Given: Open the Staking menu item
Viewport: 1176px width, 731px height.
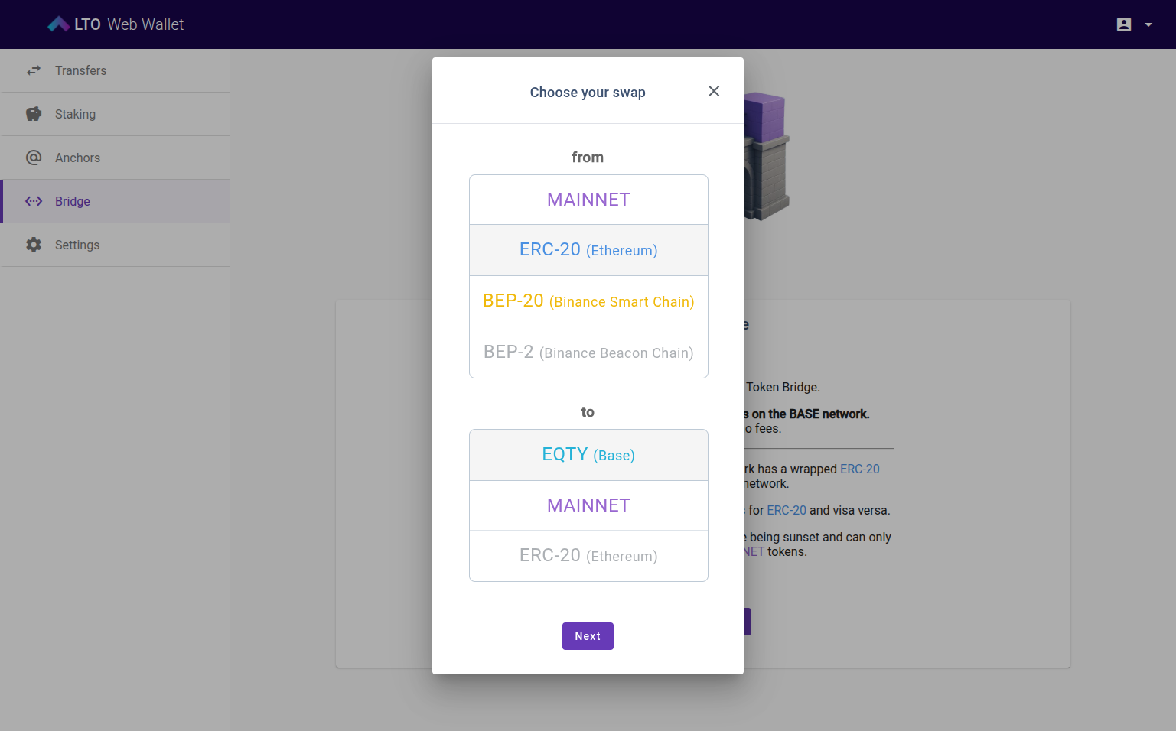Looking at the screenshot, I should click(75, 114).
